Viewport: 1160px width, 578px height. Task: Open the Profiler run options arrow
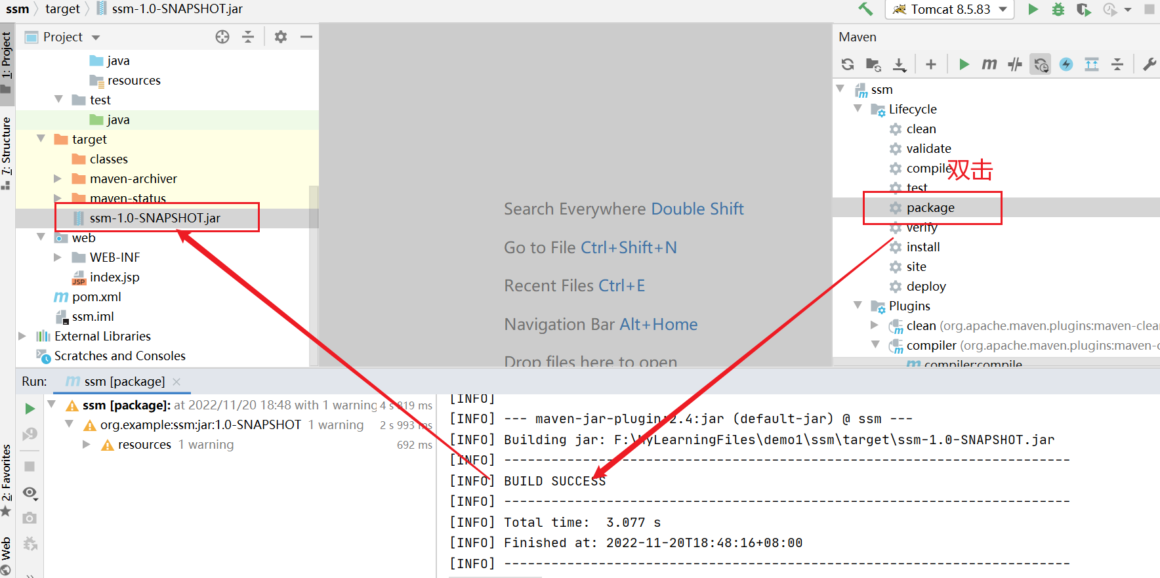pyautogui.click(x=1128, y=10)
